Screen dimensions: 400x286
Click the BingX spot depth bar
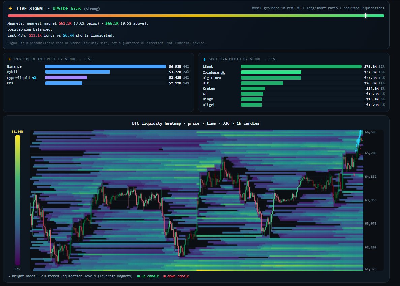[251, 99]
